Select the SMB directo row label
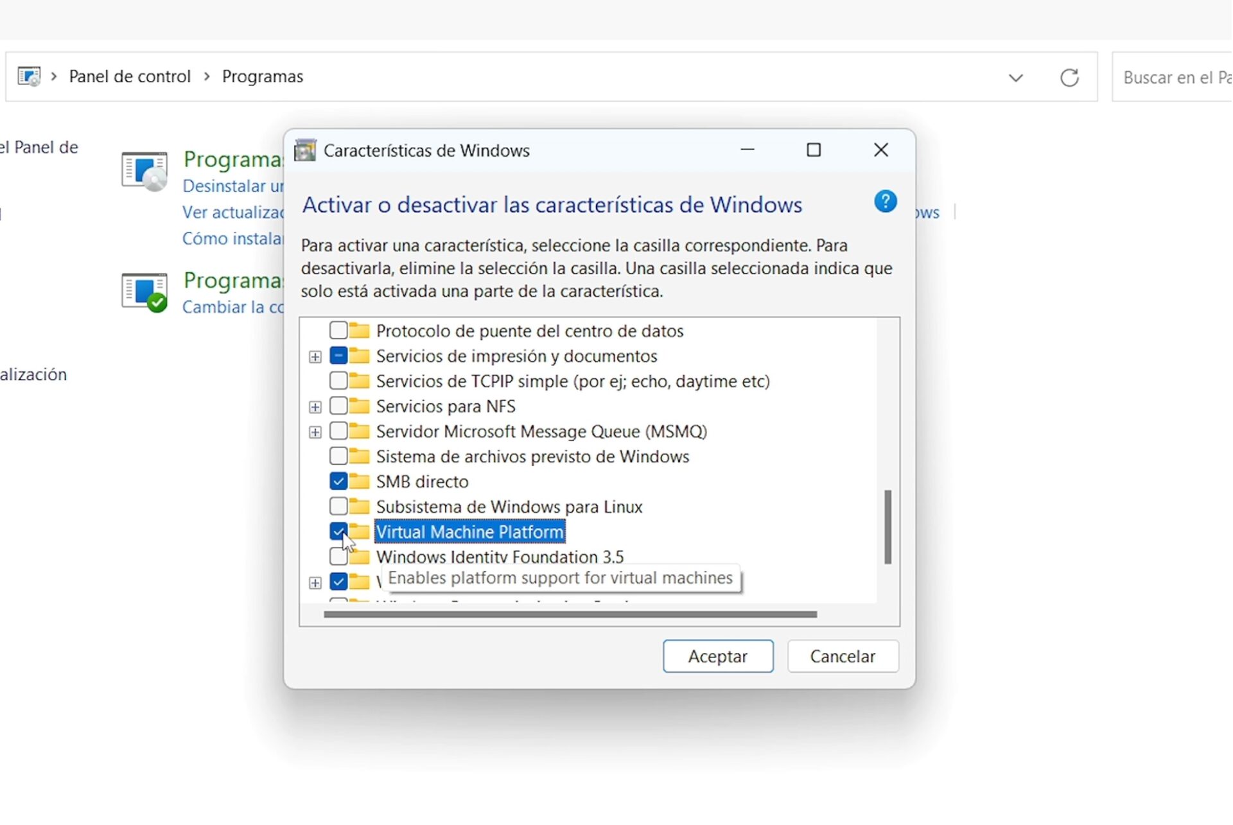 tap(423, 482)
